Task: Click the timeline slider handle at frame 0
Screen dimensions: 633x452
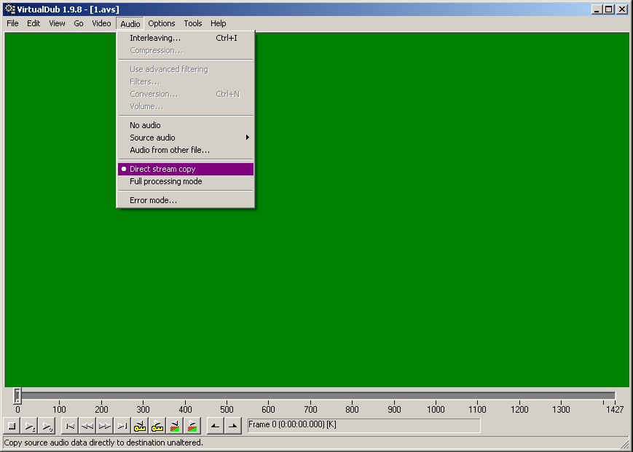Action: (17, 396)
